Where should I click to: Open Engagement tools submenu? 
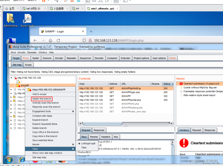tap(50, 111)
